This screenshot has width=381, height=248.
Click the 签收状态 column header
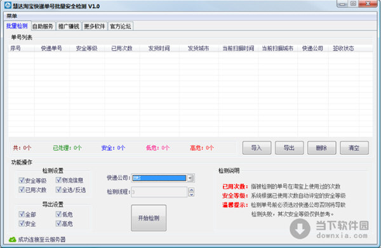344,48
